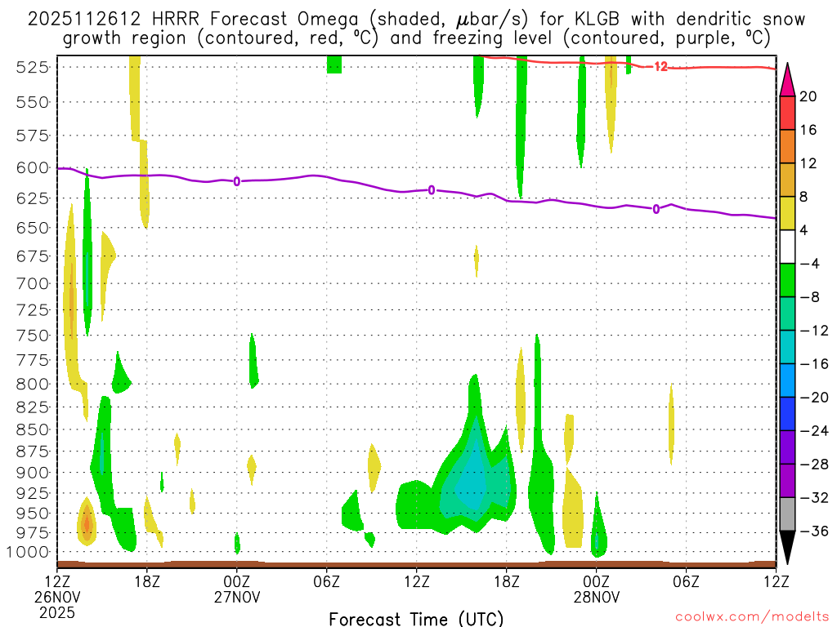Viewport: 837px width, 627px height.
Task: Open the coolwx.com/modelts link
Action: (x=753, y=617)
